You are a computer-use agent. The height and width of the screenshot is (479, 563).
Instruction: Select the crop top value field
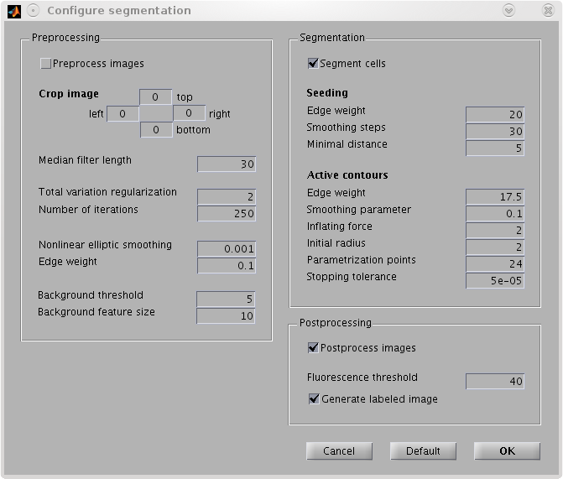155,97
